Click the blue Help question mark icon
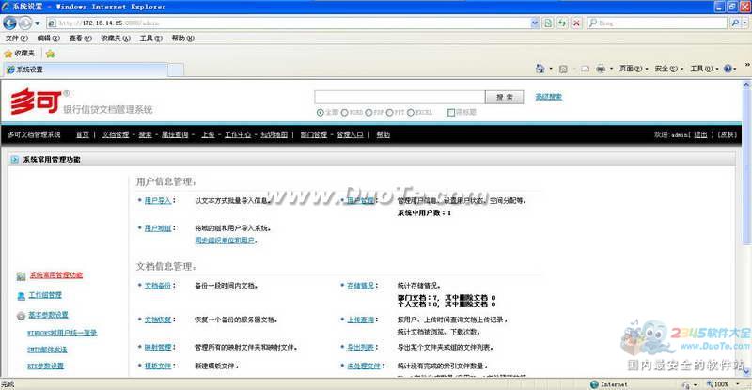This screenshot has width=752, height=390. (x=728, y=70)
